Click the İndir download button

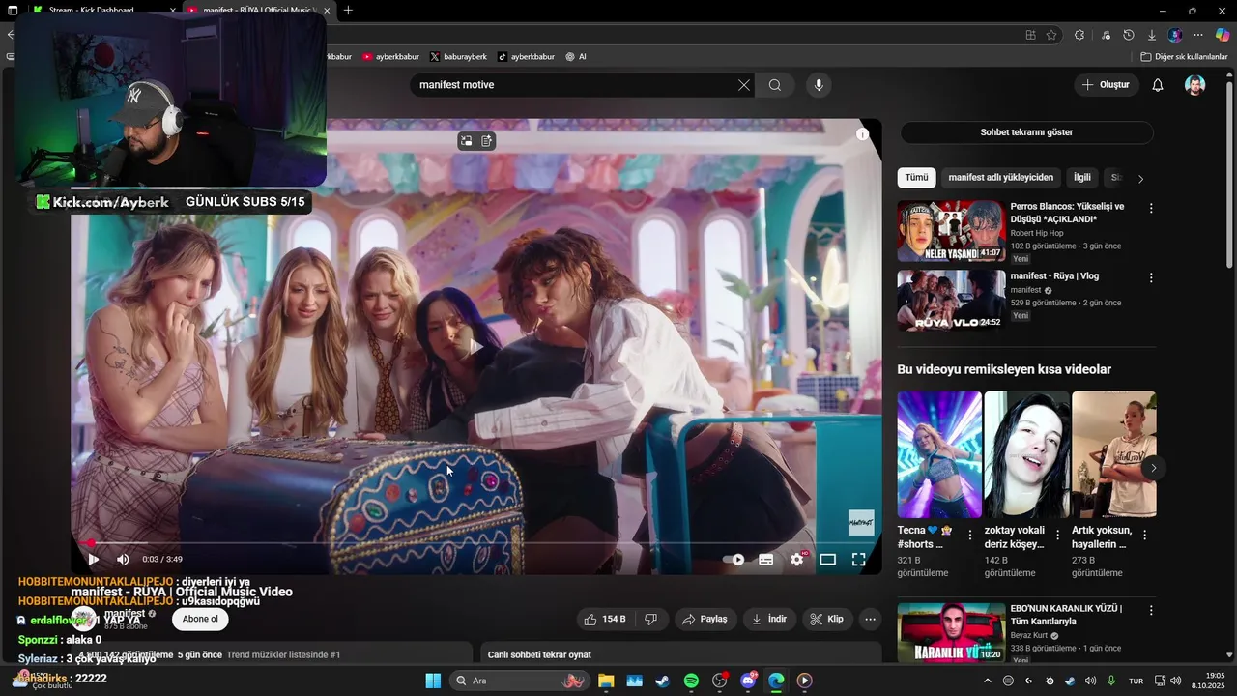(768, 619)
